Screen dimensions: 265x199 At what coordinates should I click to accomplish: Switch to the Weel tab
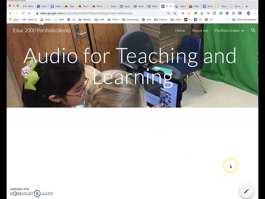(153, 6)
